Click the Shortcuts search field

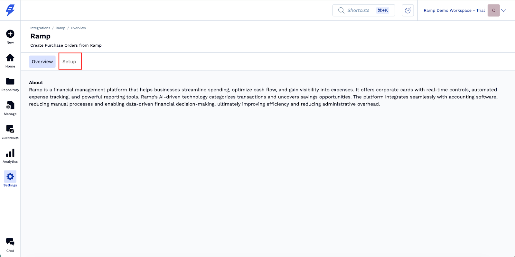(x=358, y=11)
